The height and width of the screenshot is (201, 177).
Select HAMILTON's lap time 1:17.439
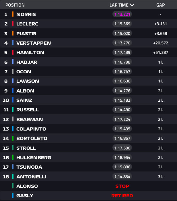122,52
